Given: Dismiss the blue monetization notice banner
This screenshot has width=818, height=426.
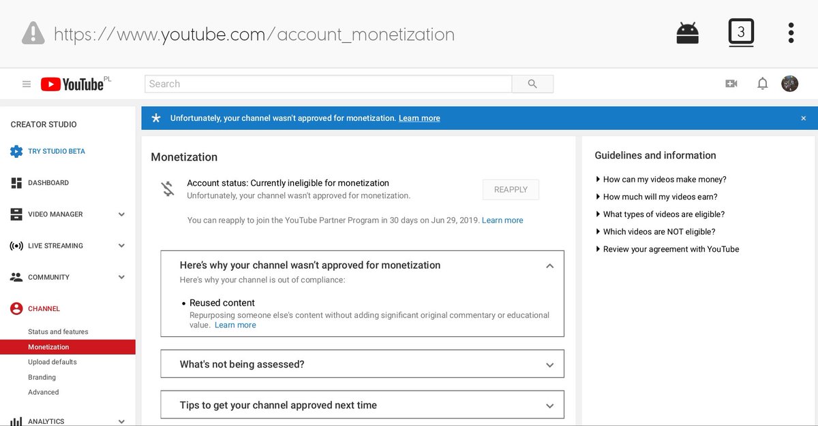Looking at the screenshot, I should pyautogui.click(x=803, y=118).
